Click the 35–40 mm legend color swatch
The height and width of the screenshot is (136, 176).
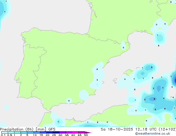(69, 132)
